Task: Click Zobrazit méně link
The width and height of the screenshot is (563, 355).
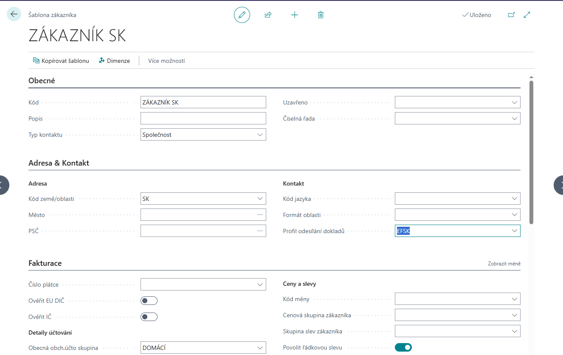Action: pos(504,264)
